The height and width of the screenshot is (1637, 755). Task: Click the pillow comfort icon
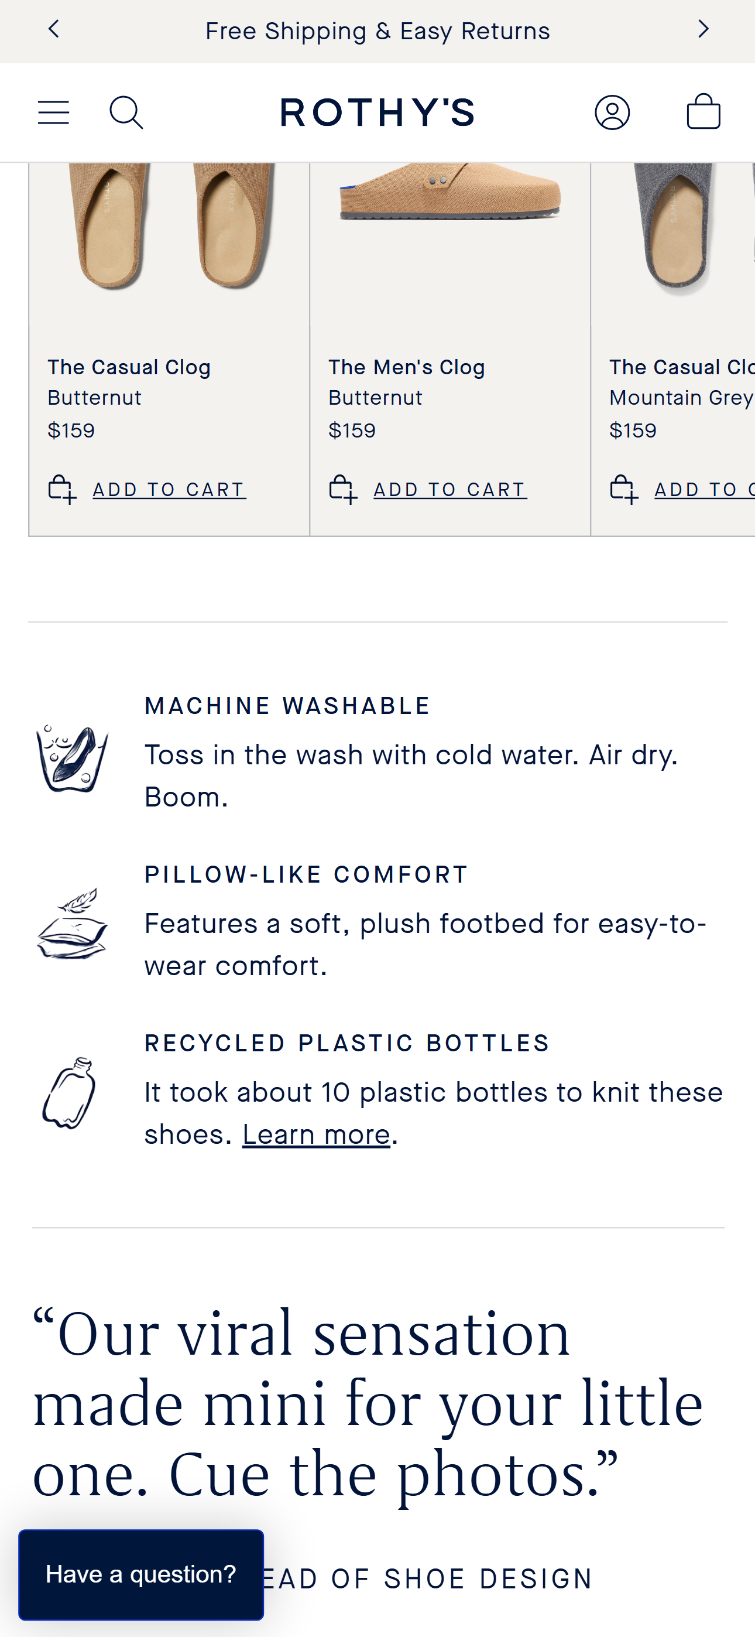(72, 924)
